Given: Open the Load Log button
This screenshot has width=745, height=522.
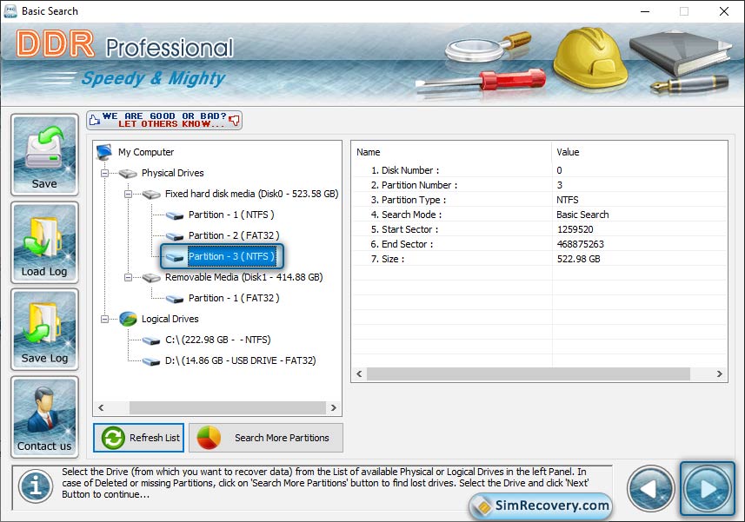Looking at the screenshot, I should [44, 242].
